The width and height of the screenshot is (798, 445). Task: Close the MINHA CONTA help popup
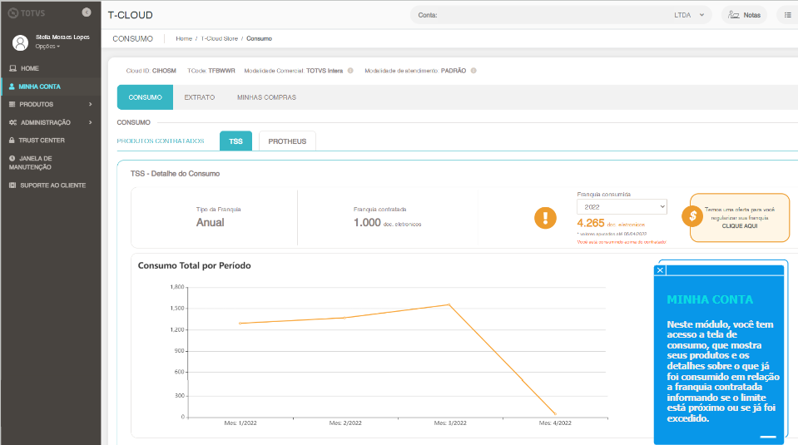tap(660, 270)
